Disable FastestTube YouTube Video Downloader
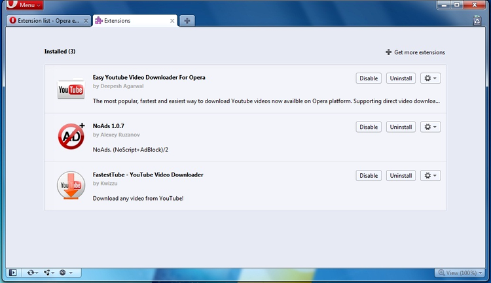 (x=369, y=175)
